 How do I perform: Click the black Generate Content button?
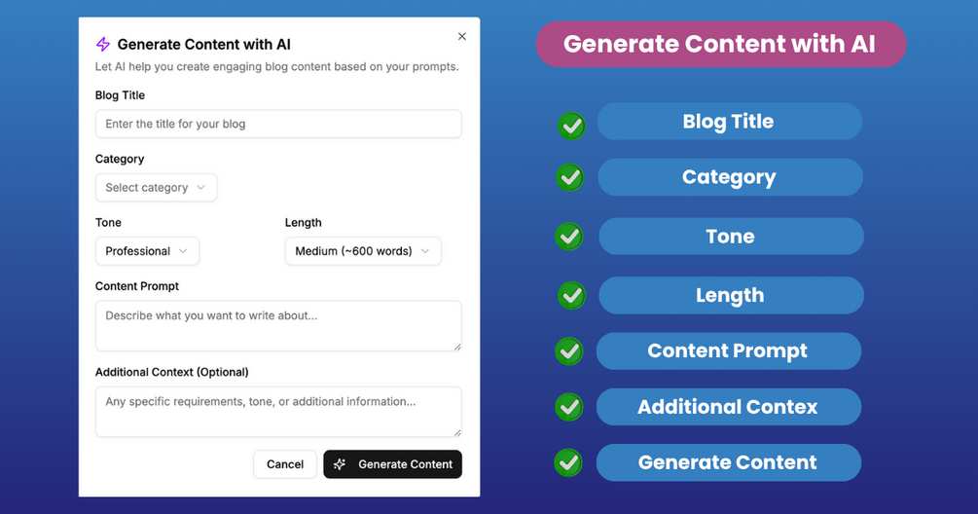(392, 464)
